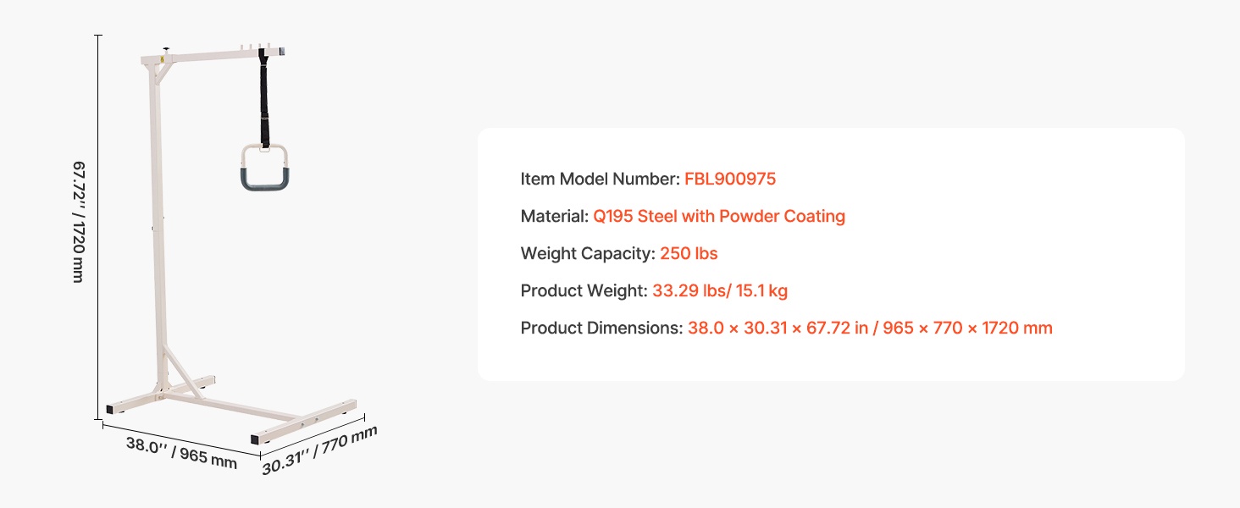Click the yellow warning sticker on the frame

coord(162,61)
